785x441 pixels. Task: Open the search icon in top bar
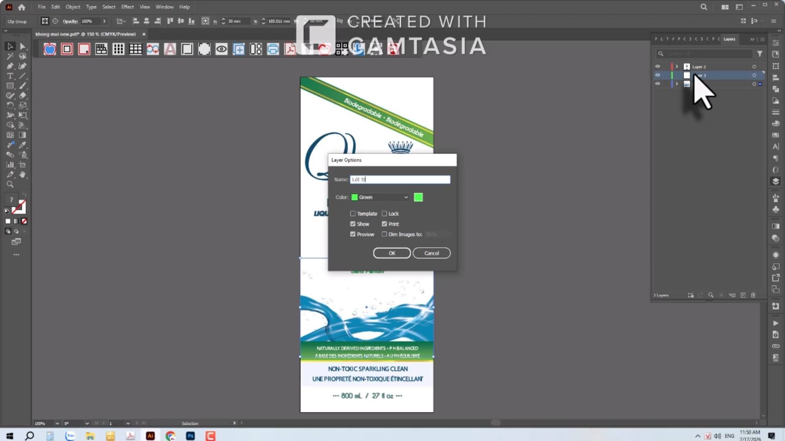pos(704,7)
